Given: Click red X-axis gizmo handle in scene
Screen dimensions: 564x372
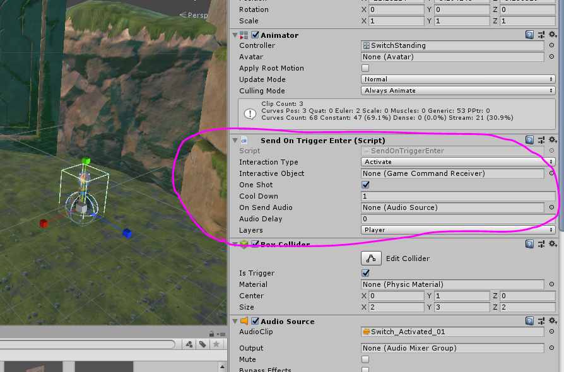Looking at the screenshot, I should pos(44,224).
